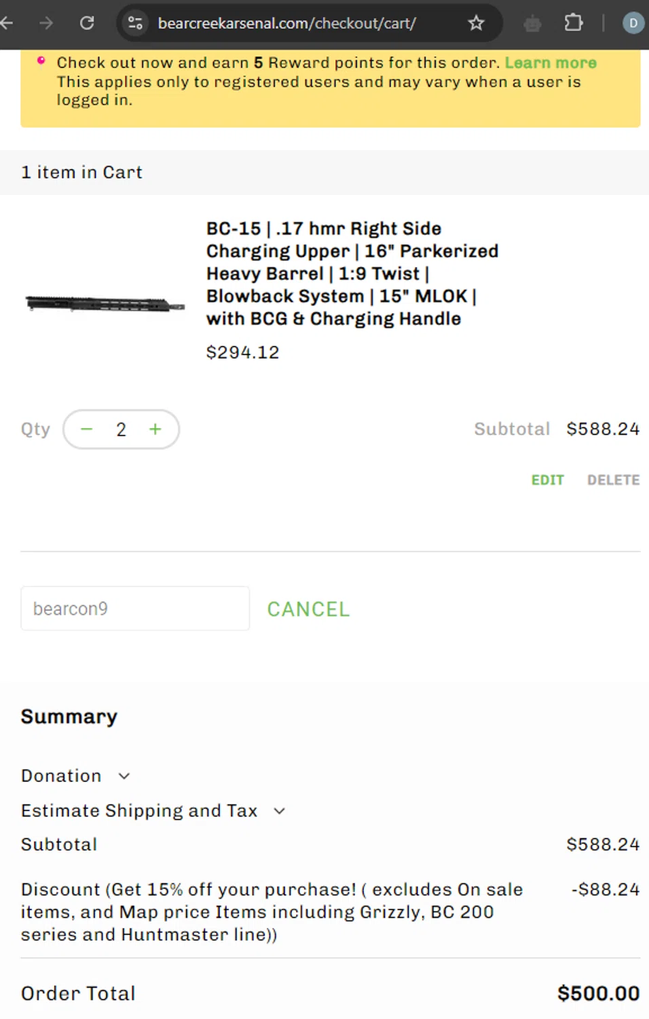Click the greyed robot extension icon
Viewport: 649px width, 1019px height.
pos(532,24)
